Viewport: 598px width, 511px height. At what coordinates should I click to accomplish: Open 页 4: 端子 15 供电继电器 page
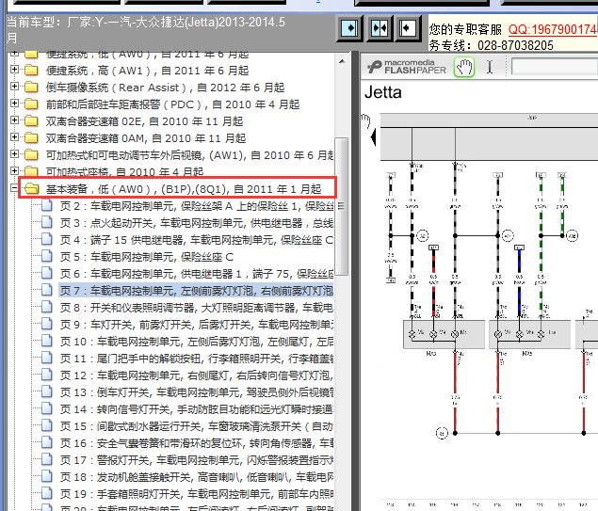(197, 240)
